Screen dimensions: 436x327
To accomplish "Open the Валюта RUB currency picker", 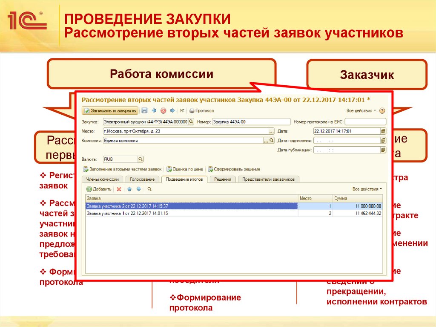I will (x=141, y=160).
